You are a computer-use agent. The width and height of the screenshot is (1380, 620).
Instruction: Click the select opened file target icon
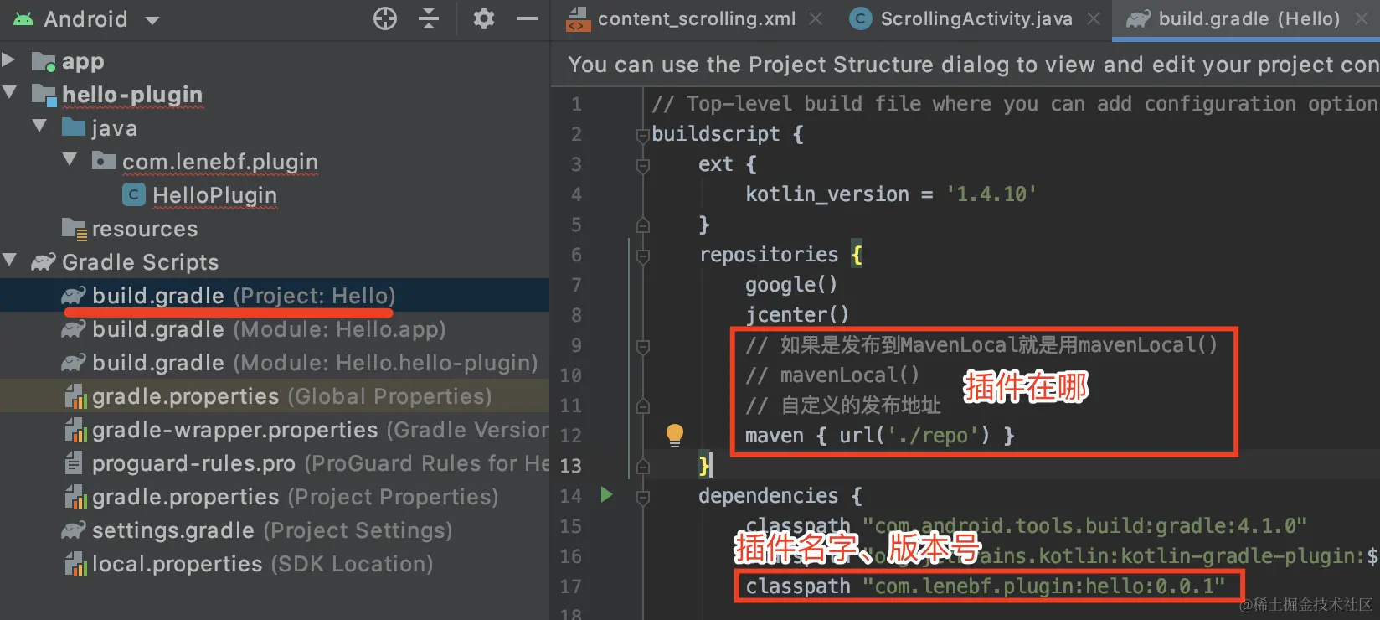(x=385, y=18)
